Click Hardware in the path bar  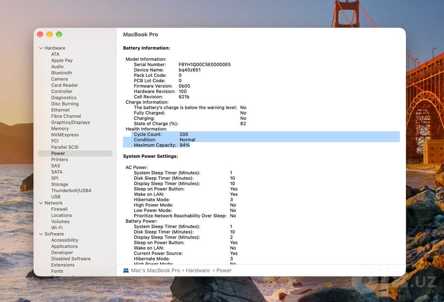198,270
